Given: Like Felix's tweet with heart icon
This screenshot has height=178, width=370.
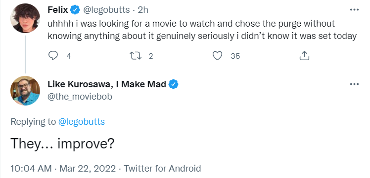Looking at the screenshot, I should pos(217,56).
